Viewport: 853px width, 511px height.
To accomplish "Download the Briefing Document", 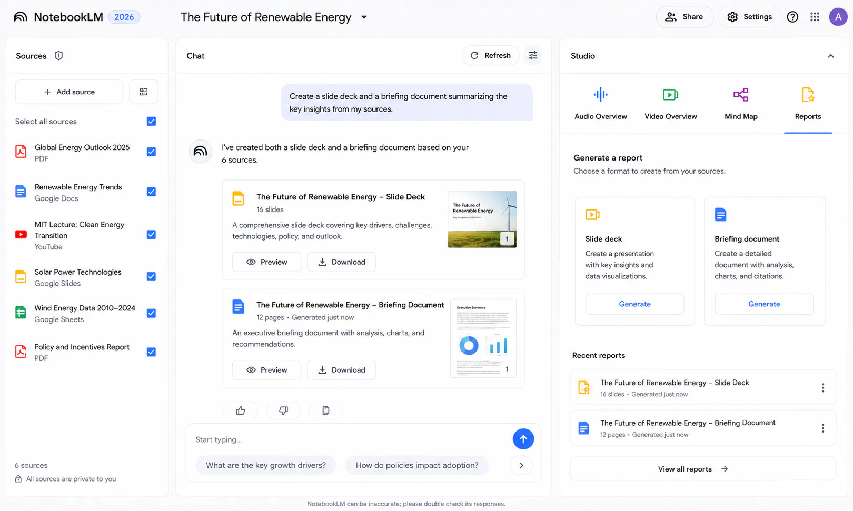I will click(x=342, y=370).
